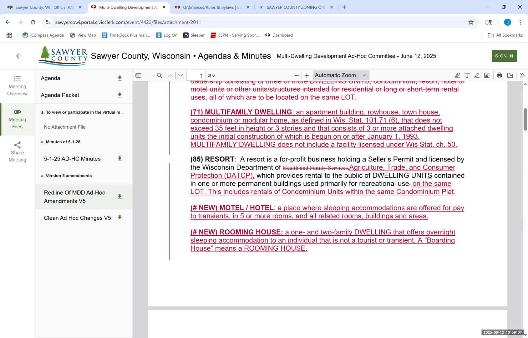Select the draw pencil tool
Screen dimensions: 528x338
[477, 75]
